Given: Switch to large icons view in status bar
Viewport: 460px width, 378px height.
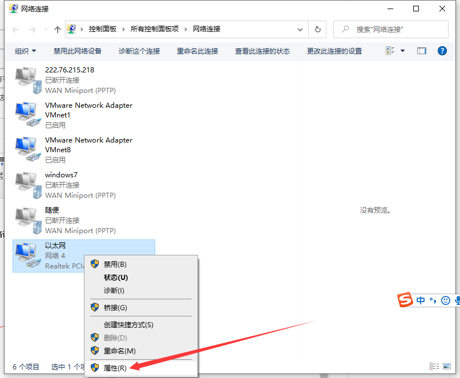Looking at the screenshot, I should point(447,367).
